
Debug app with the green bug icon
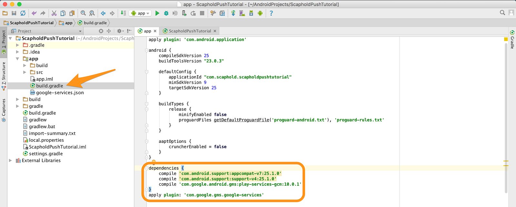(x=166, y=13)
